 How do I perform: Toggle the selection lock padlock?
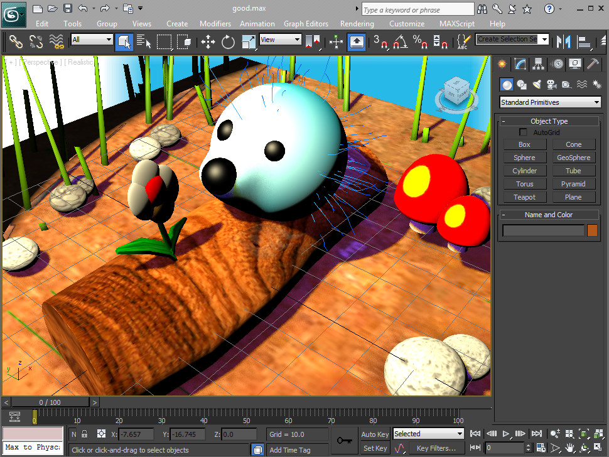(x=84, y=434)
